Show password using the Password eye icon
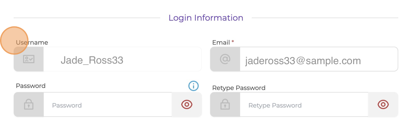403x127 pixels. [x=187, y=104]
